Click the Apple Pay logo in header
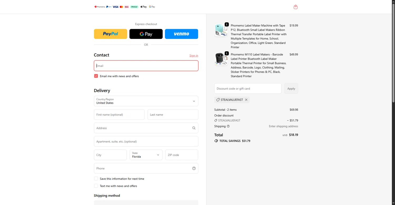395x205 pixels. pyautogui.click(x=144, y=7)
